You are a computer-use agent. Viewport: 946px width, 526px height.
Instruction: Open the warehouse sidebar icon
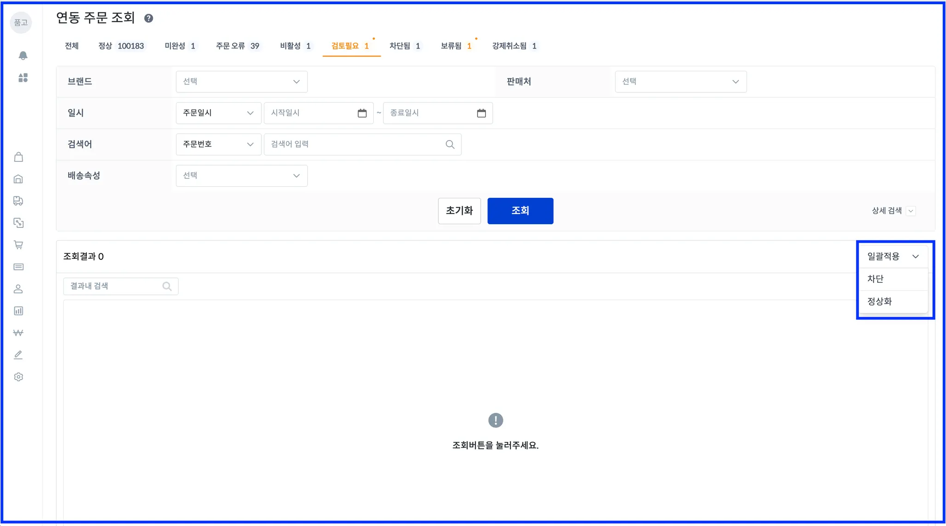click(x=18, y=179)
